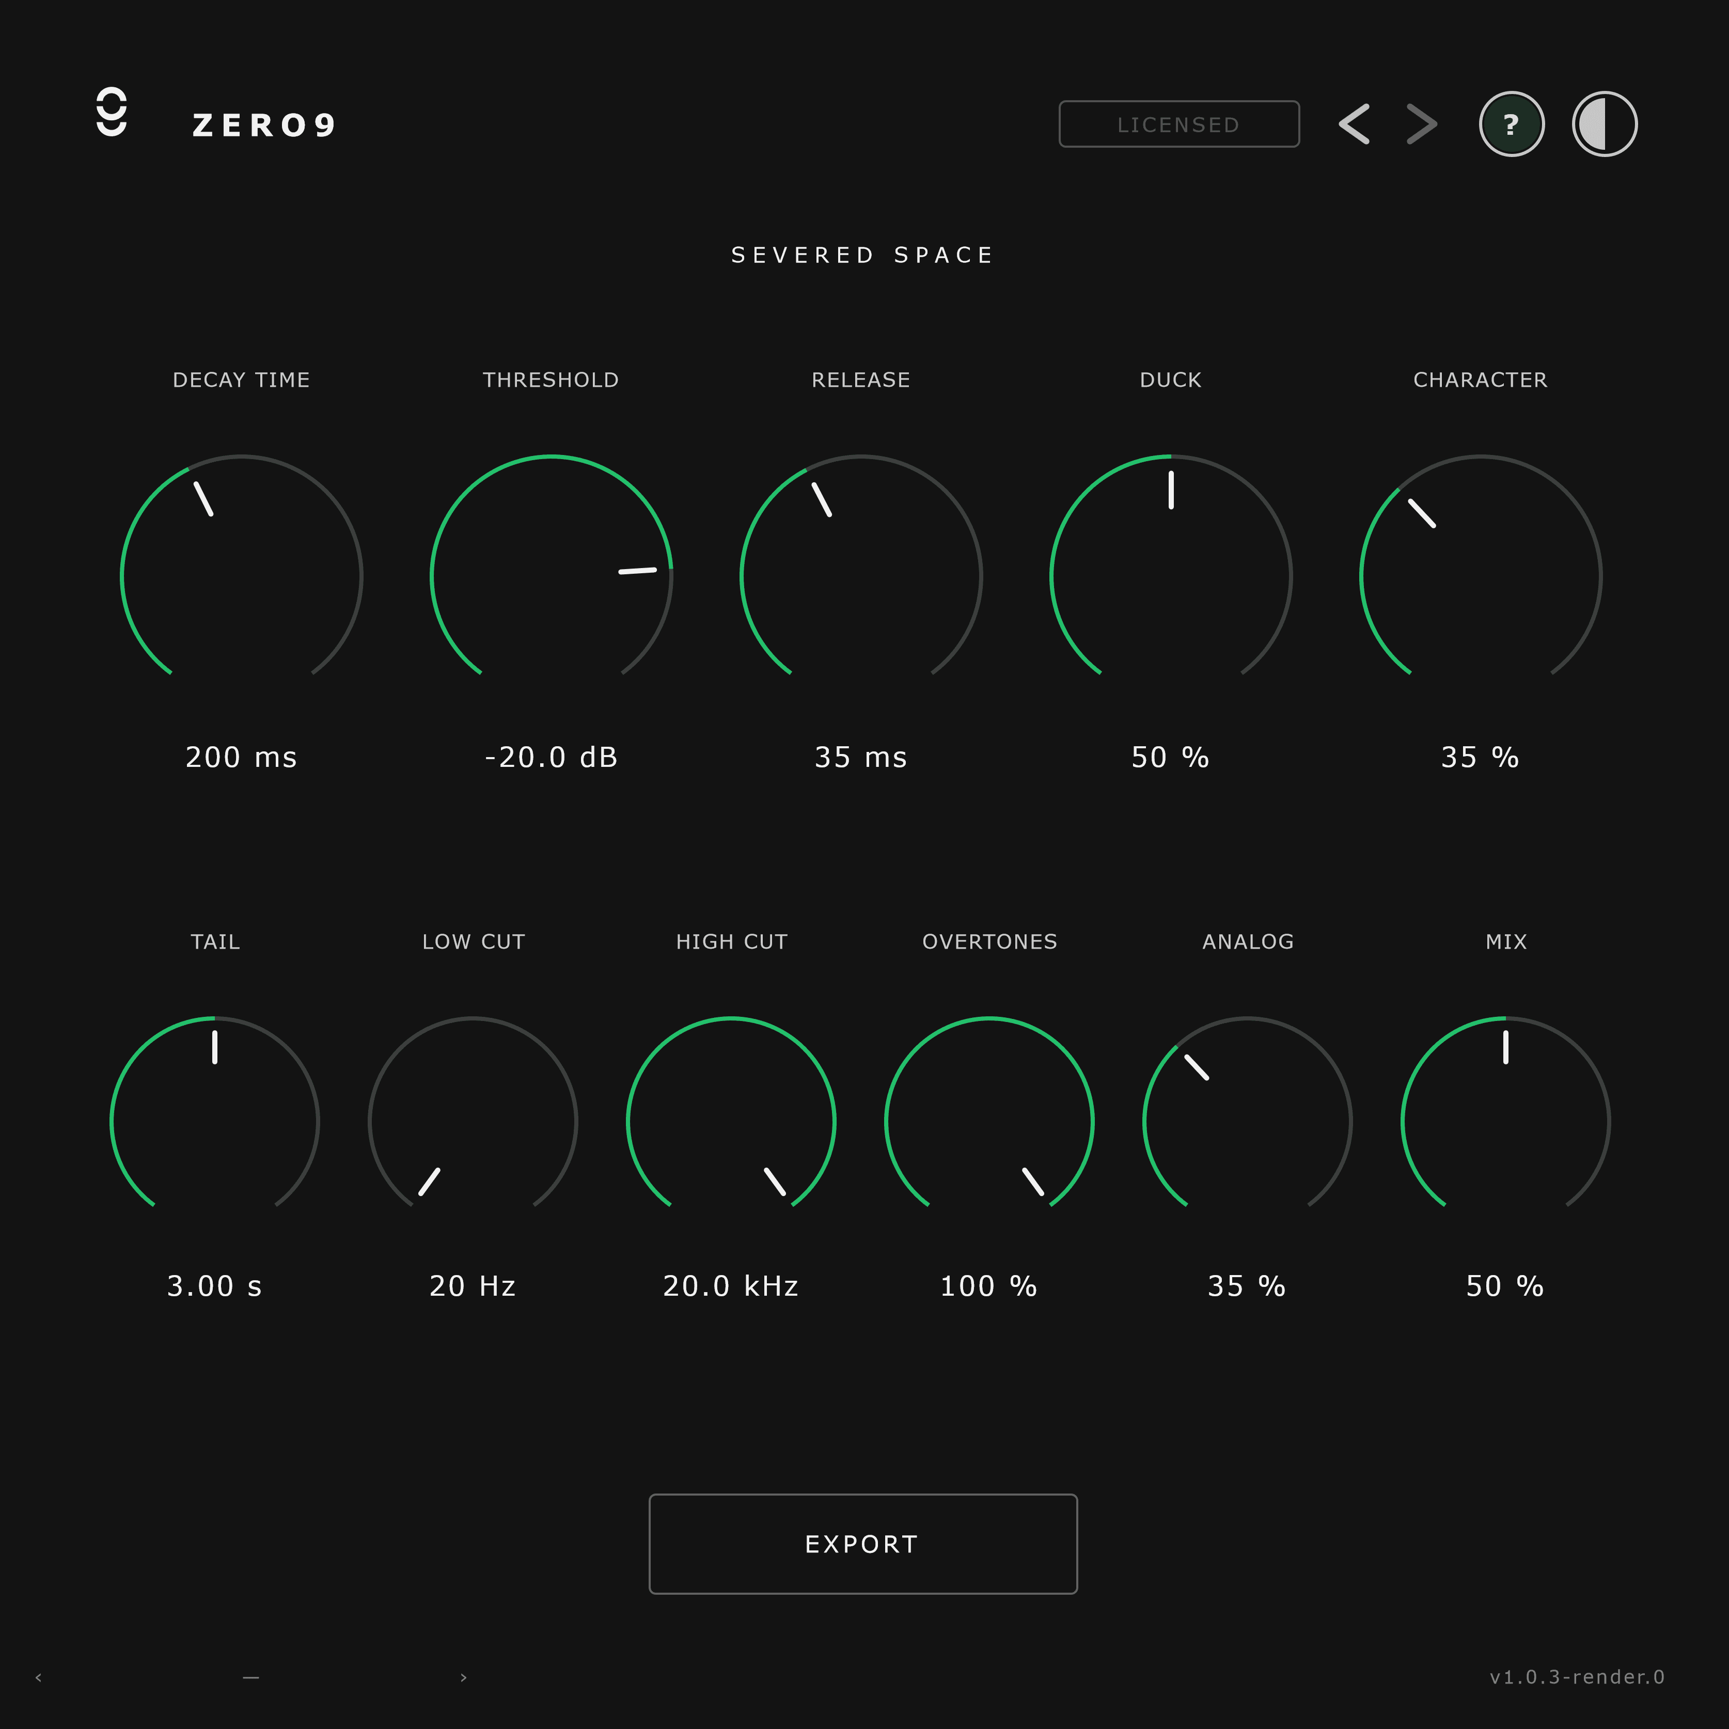The height and width of the screenshot is (1729, 1729).
Task: Click the small left chevron in footer
Action: (x=39, y=1677)
